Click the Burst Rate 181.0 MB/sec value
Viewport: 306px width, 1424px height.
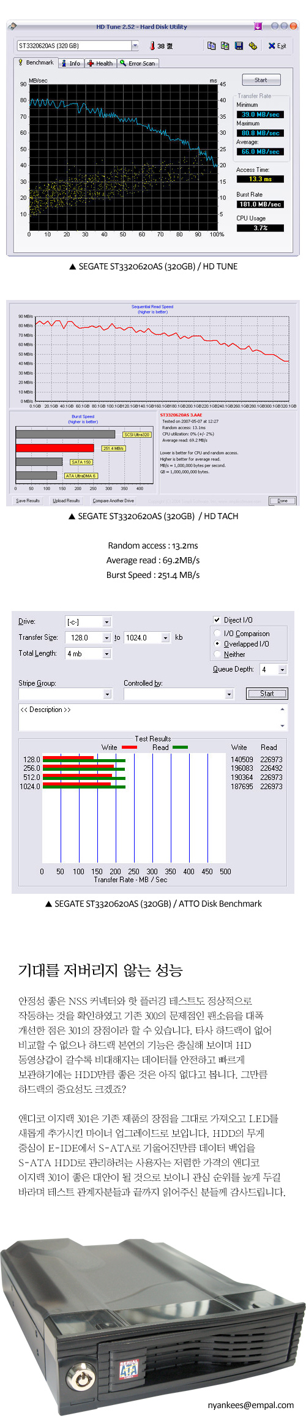260,204
